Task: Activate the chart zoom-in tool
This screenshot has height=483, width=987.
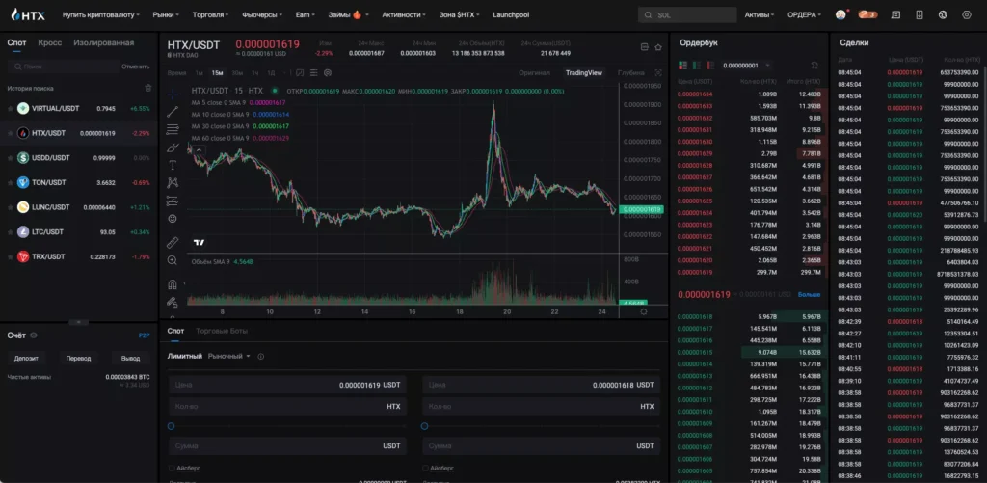Action: click(x=173, y=260)
